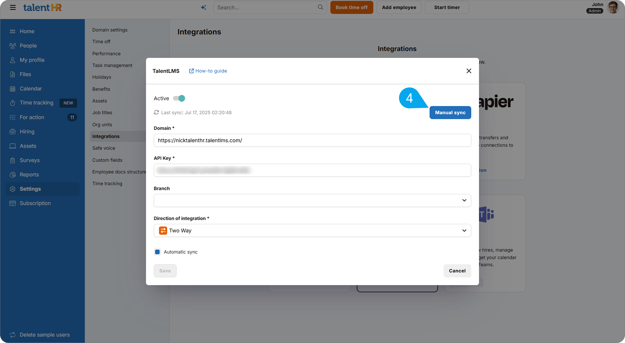Click the For action list icon
Screen dimensions: 625x343
tap(12, 117)
